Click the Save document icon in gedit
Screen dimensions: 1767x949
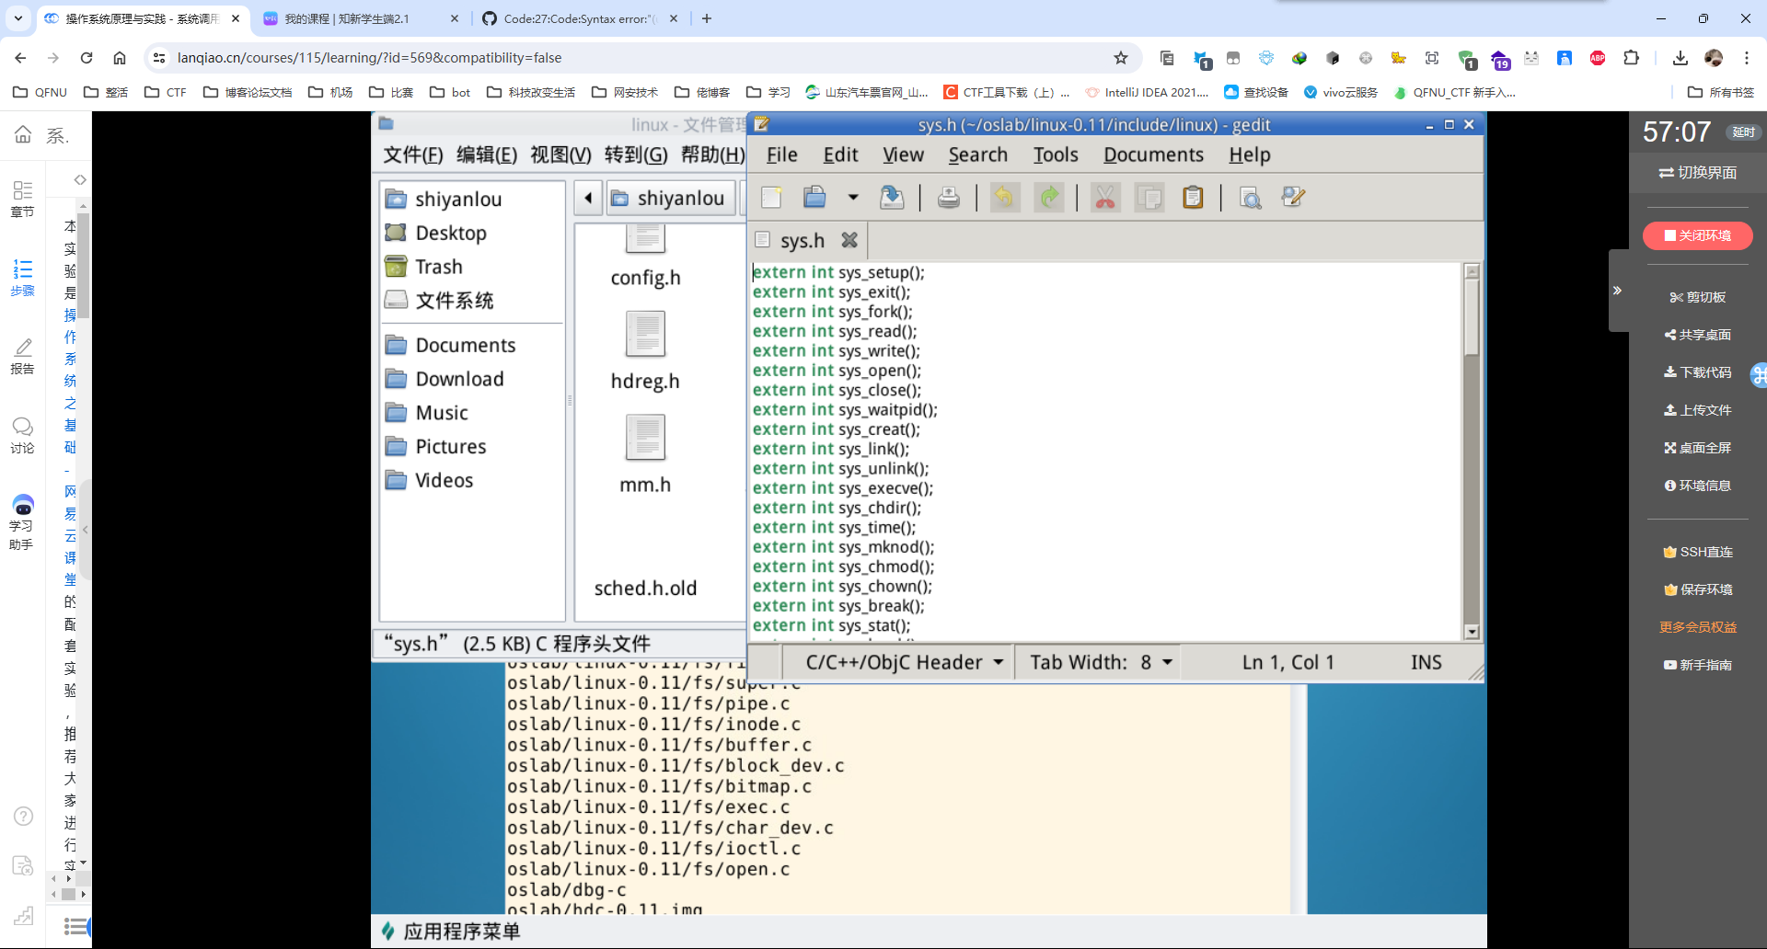pyautogui.click(x=892, y=197)
